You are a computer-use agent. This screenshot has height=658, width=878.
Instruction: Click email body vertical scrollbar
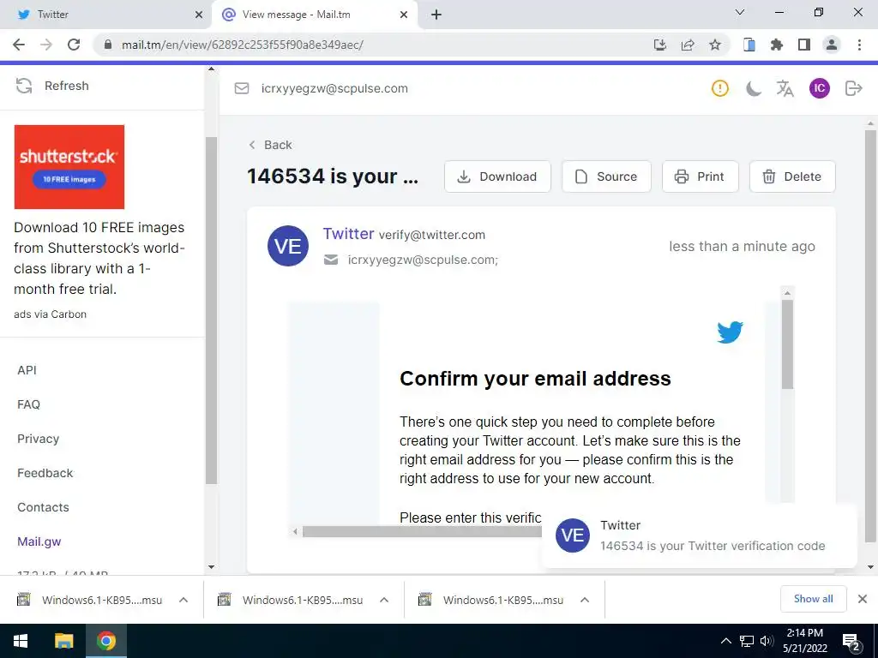(787, 344)
